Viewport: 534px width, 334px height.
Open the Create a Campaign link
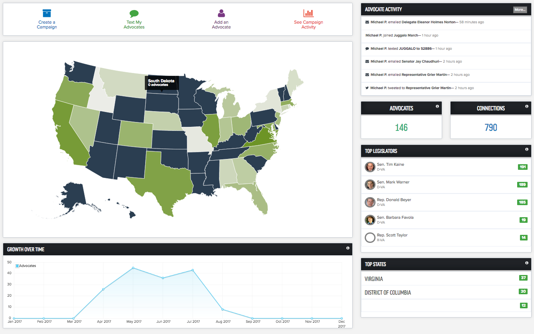[47, 24]
